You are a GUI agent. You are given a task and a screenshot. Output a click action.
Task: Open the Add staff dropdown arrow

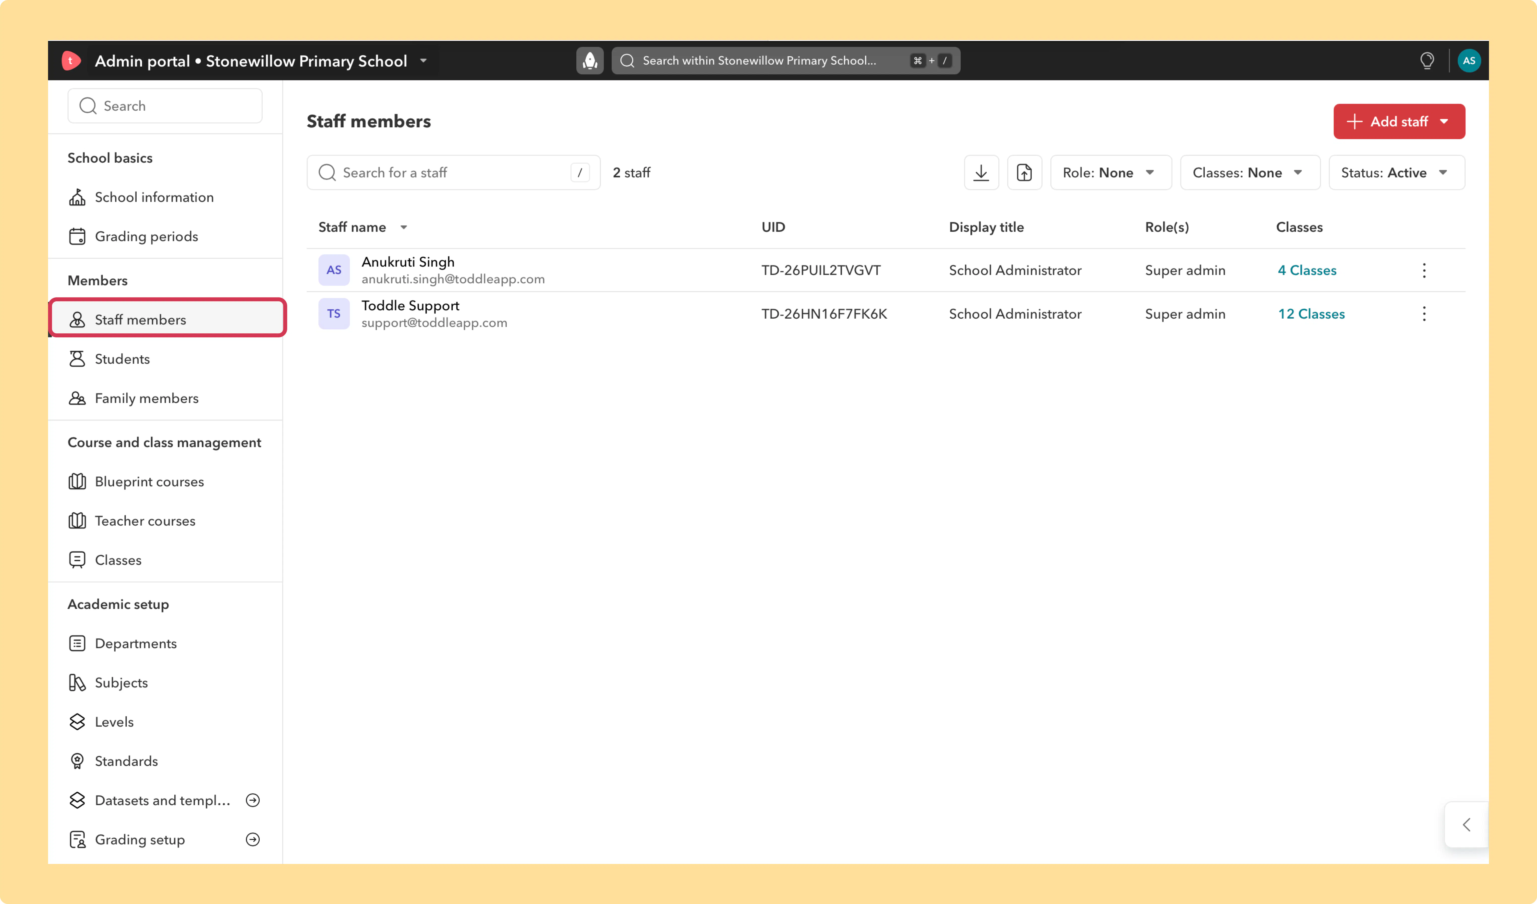click(1444, 121)
